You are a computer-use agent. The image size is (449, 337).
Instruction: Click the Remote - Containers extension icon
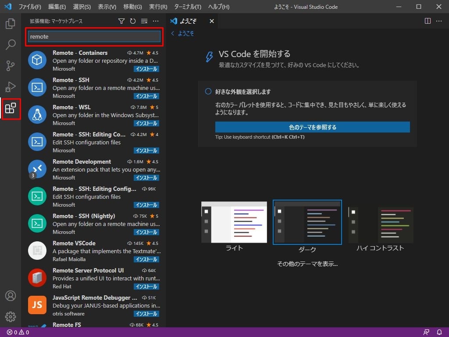pos(37,60)
